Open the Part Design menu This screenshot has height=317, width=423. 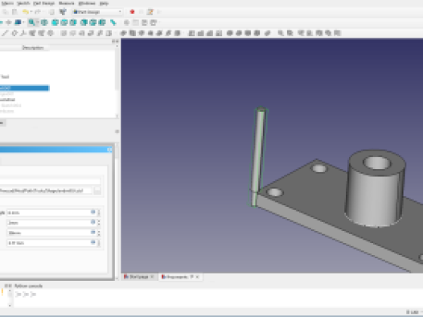click(x=44, y=3)
